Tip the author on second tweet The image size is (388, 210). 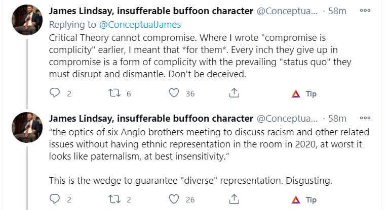[304, 200]
